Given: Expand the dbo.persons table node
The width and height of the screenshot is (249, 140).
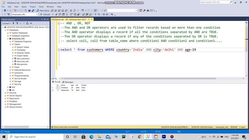Looking at the screenshot, I should (x=13, y=64).
